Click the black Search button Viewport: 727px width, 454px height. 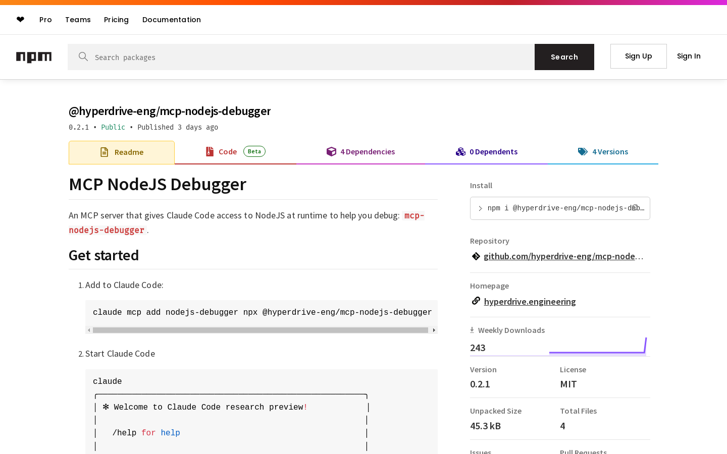(564, 57)
